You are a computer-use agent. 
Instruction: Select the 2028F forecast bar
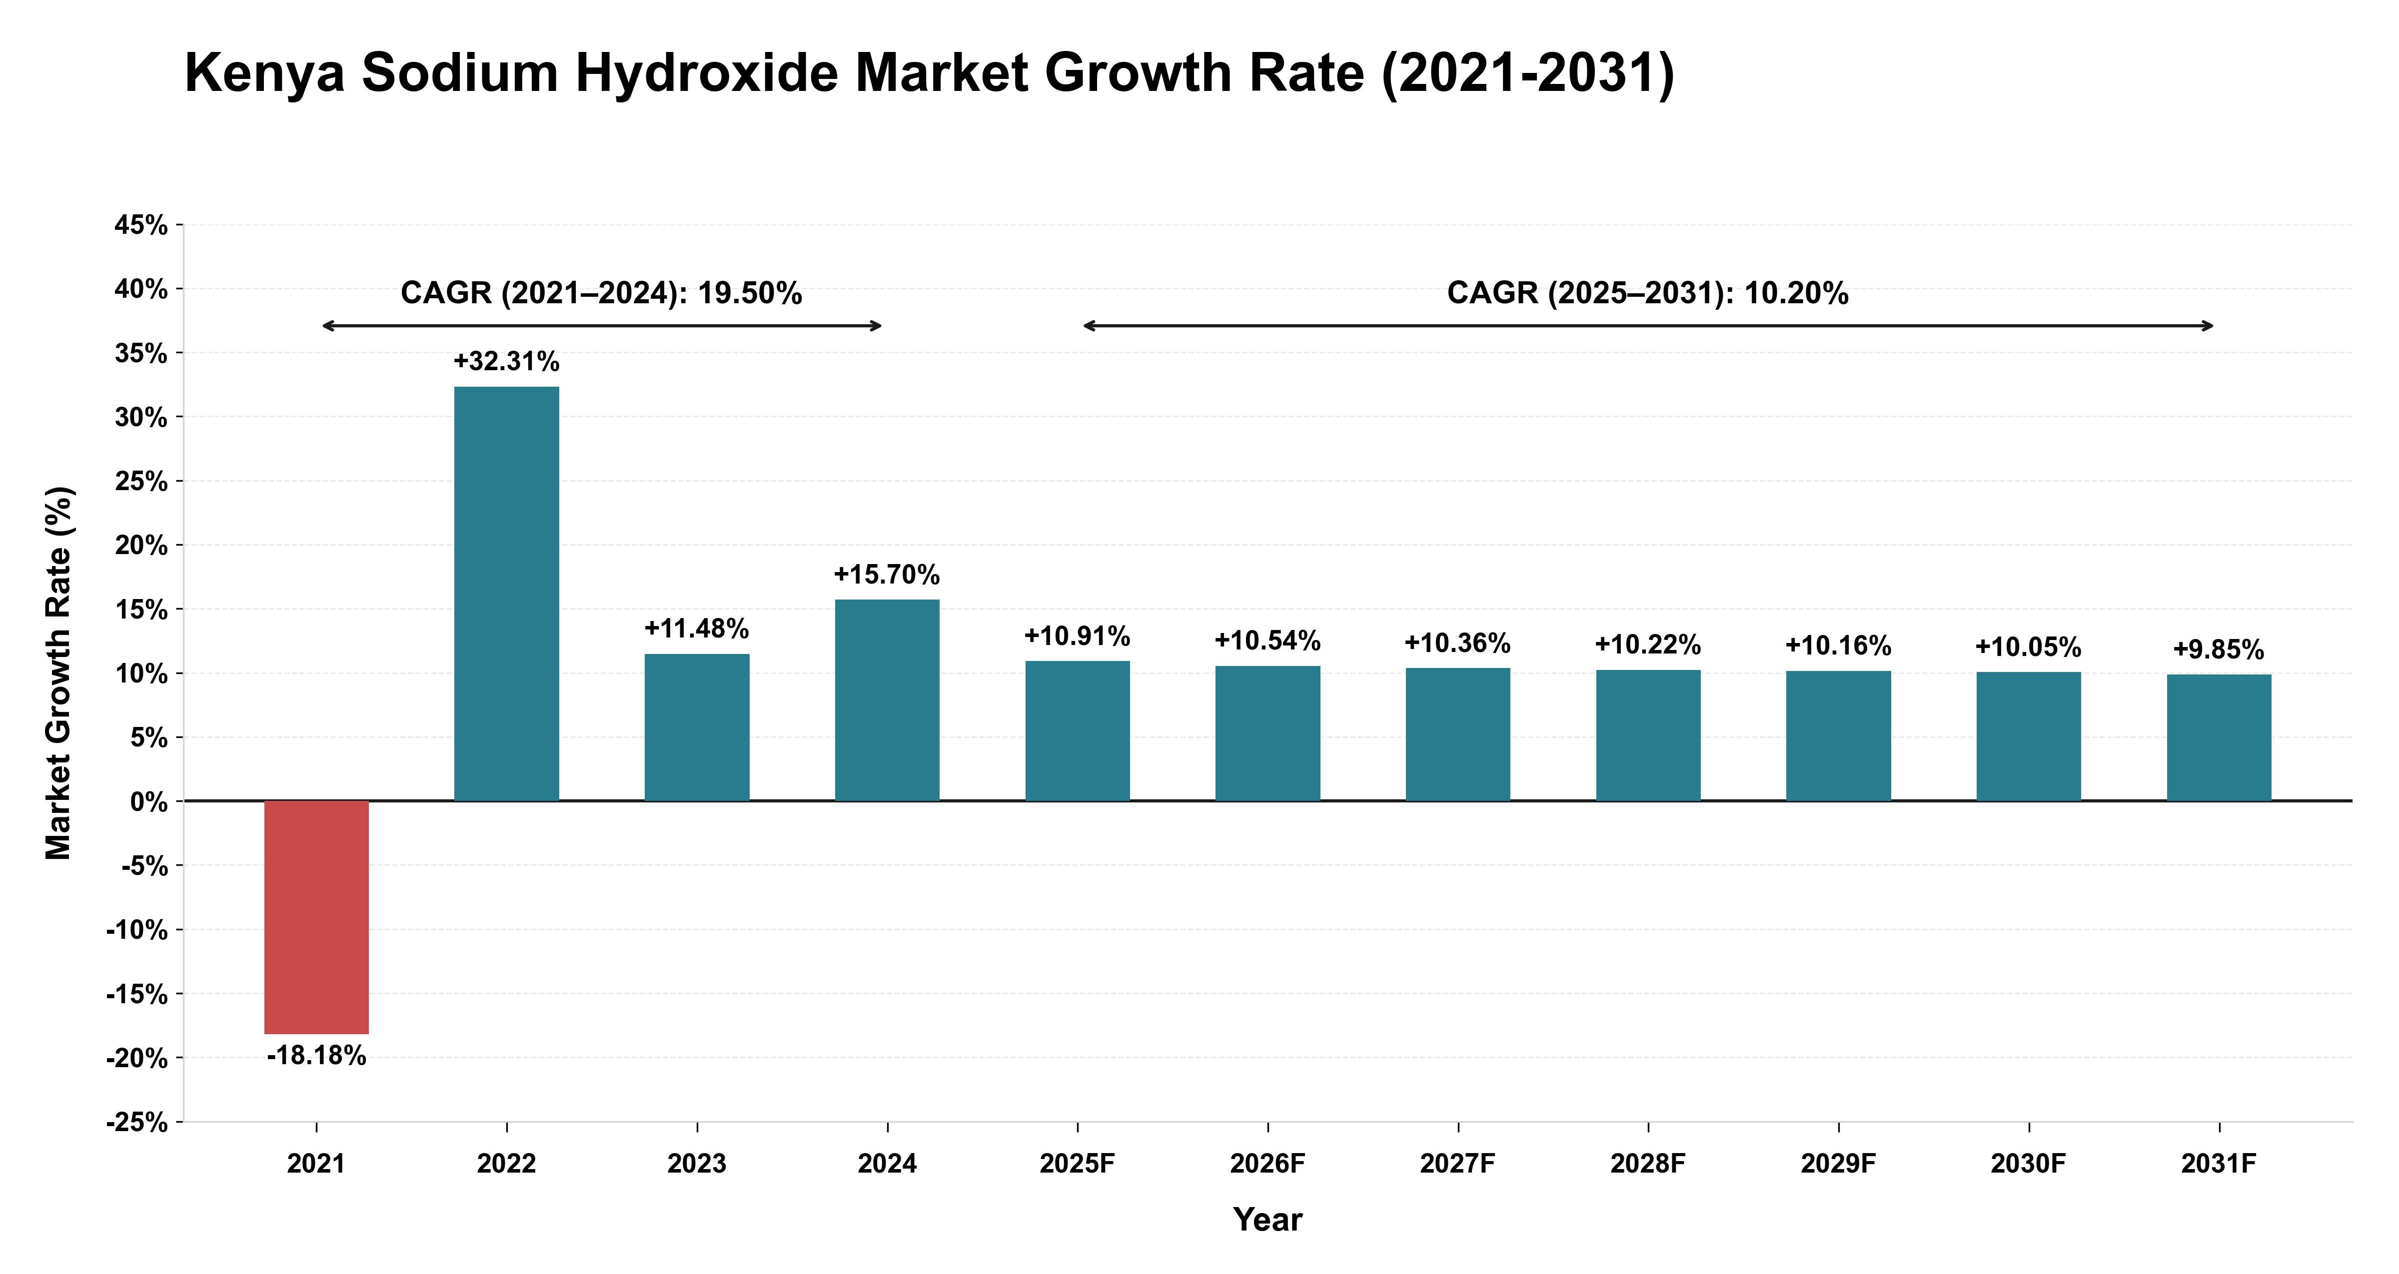tap(1648, 735)
